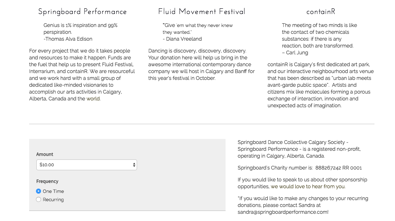Click the Springboard Performance heading
The width and height of the screenshot is (395, 221).
coord(82,12)
